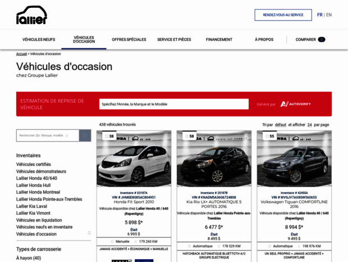Open Véhicules neufs menu
This screenshot has width=348, height=262.
pos(39,39)
